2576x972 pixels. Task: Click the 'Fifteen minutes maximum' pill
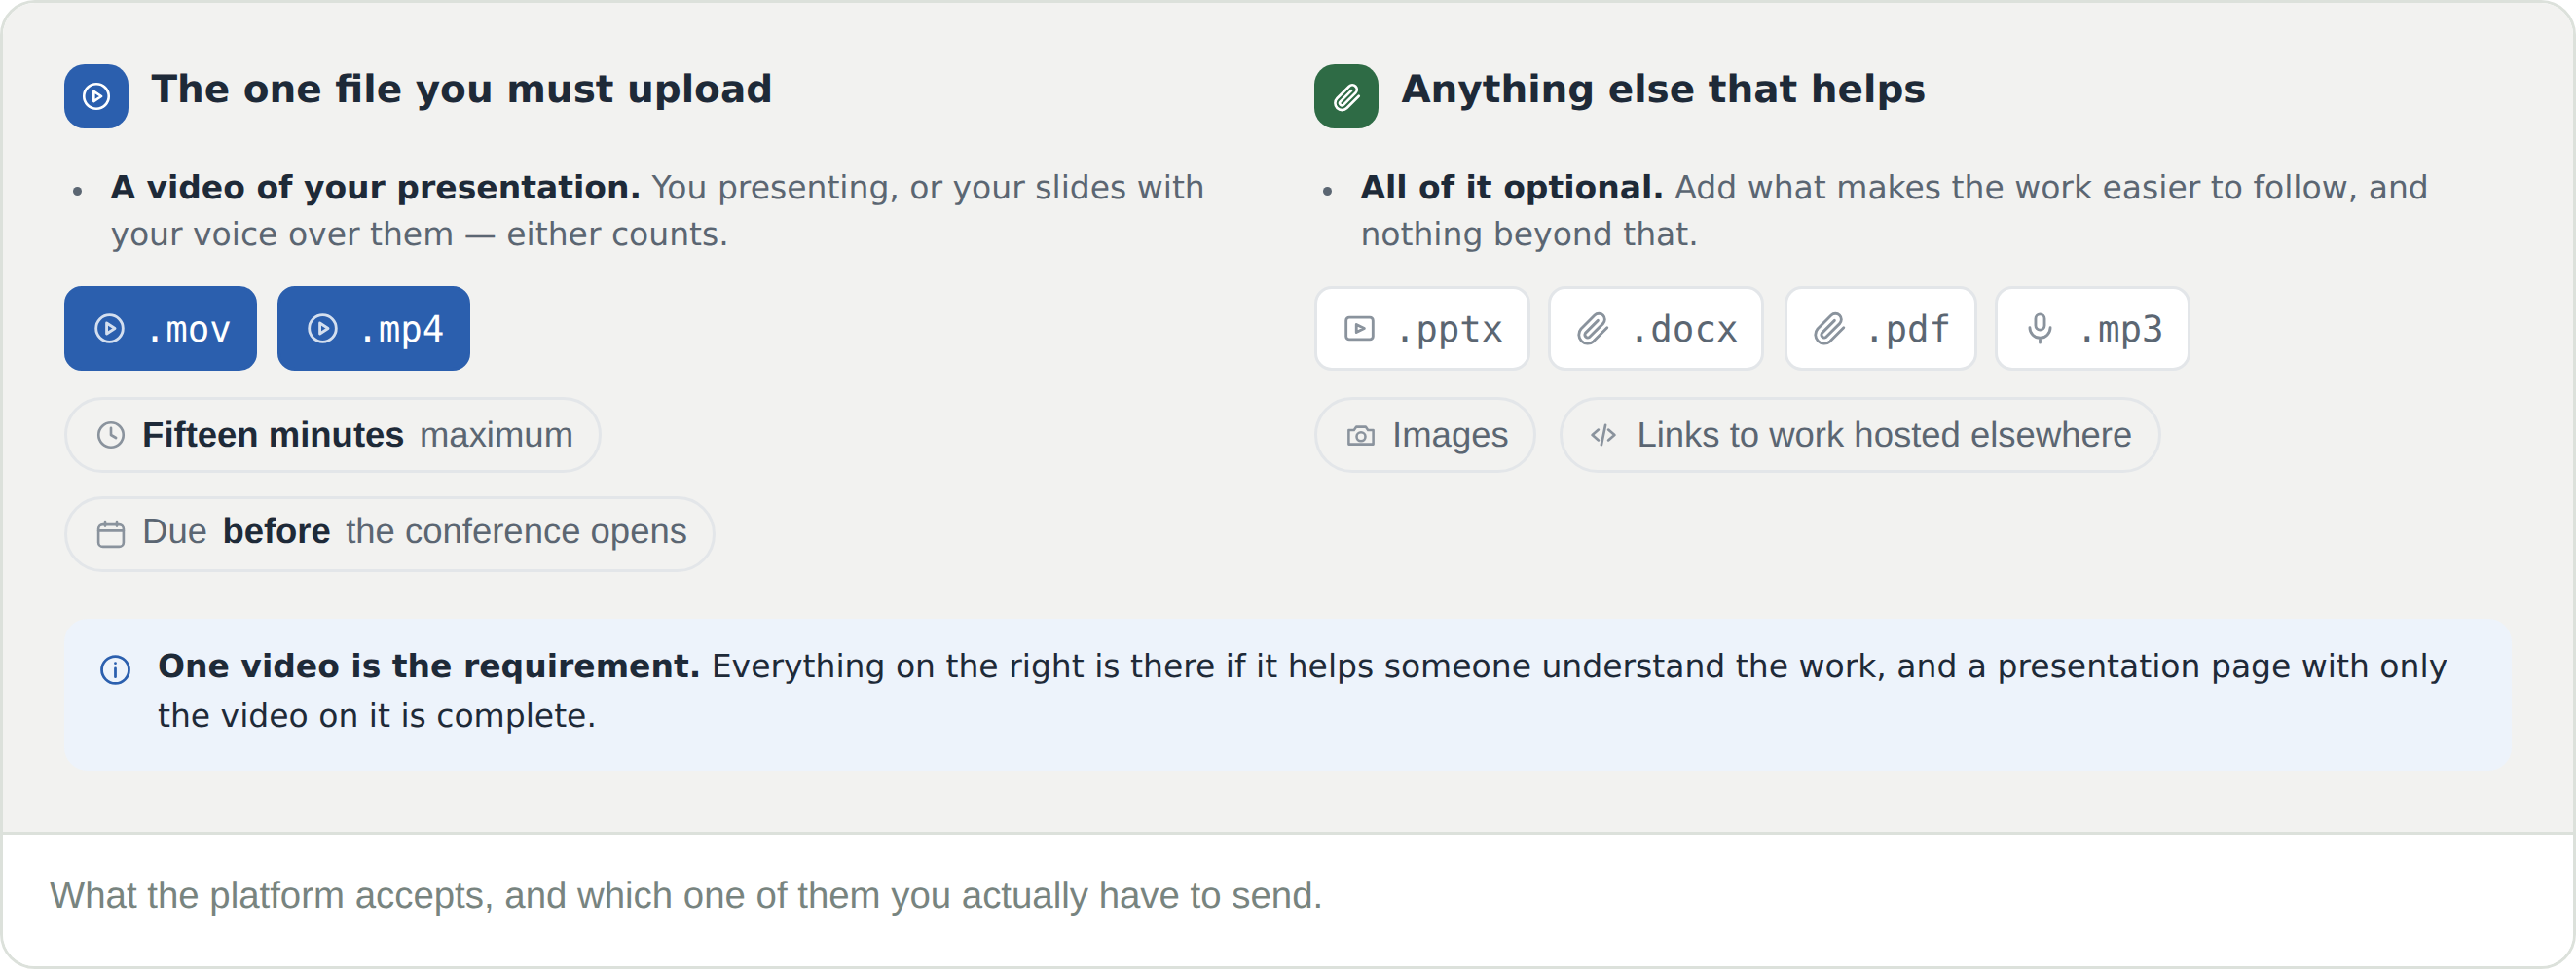tap(333, 436)
